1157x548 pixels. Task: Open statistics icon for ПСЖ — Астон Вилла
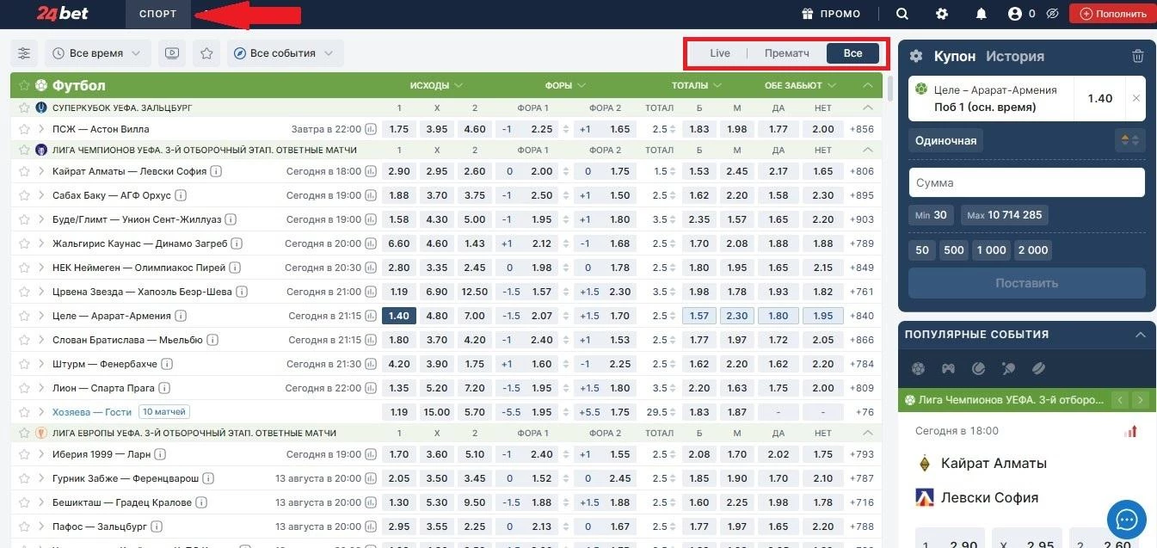click(x=371, y=129)
